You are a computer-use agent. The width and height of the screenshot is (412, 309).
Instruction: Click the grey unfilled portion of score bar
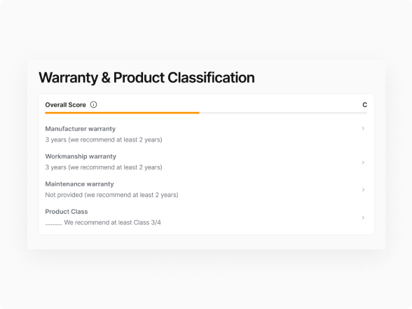point(283,113)
